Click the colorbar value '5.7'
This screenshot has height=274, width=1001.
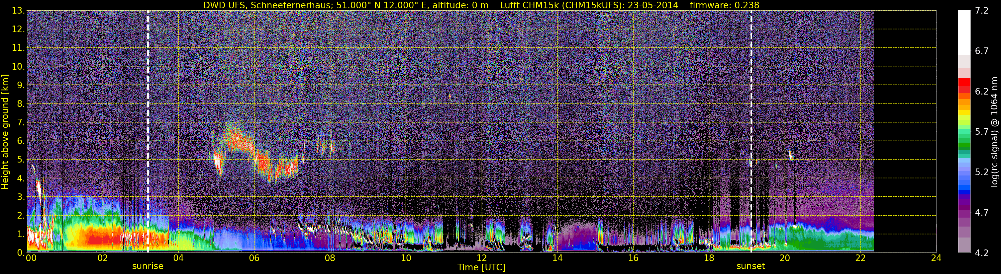pos(982,132)
